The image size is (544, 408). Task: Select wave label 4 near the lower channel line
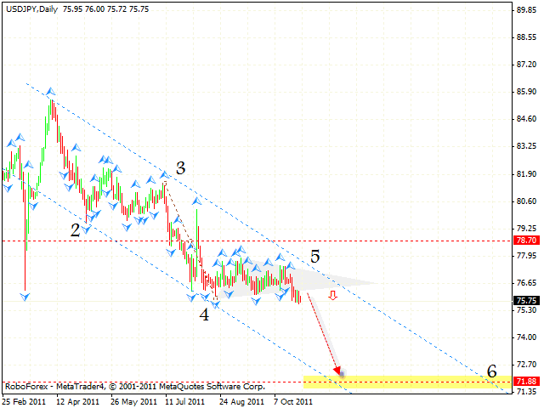pos(204,314)
